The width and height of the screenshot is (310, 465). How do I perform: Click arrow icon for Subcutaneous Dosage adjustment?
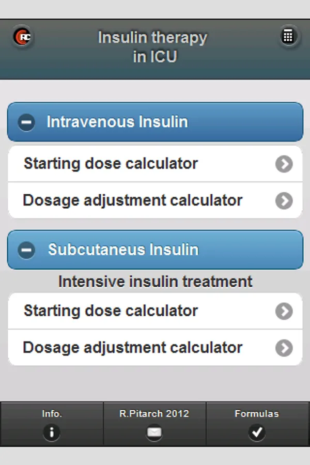(x=284, y=348)
